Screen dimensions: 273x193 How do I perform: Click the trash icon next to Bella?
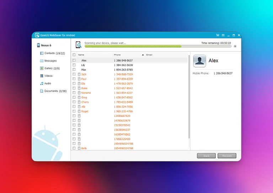(79, 148)
